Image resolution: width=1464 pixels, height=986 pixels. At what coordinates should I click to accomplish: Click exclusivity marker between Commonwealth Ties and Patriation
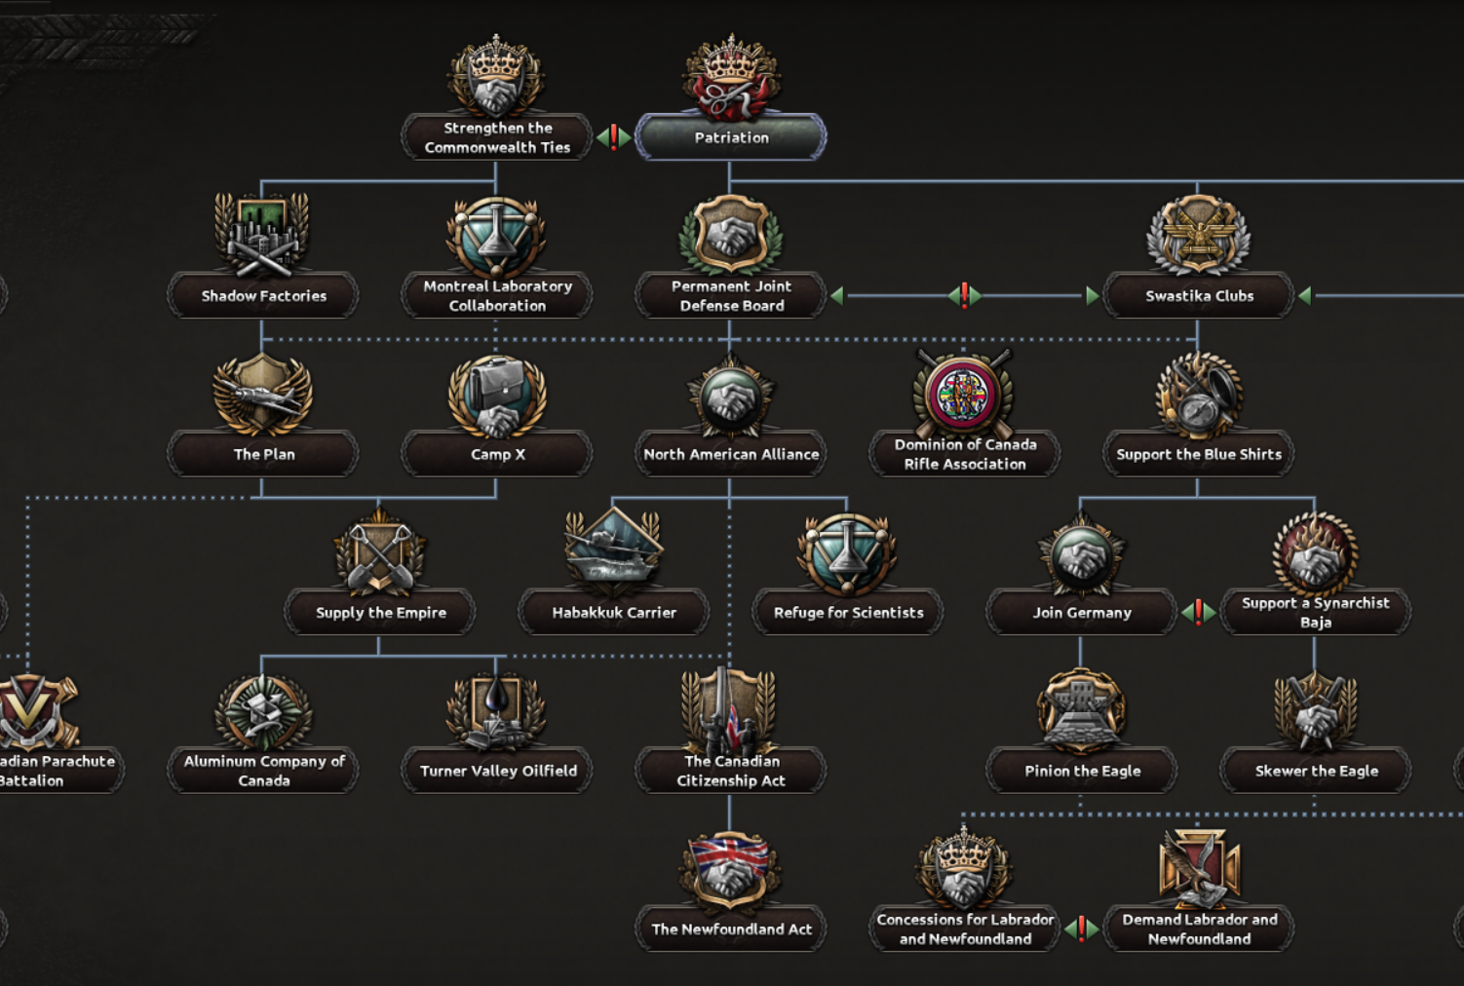coord(614,137)
